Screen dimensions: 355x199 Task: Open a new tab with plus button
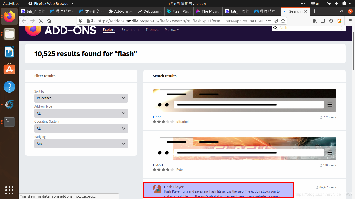point(314,11)
